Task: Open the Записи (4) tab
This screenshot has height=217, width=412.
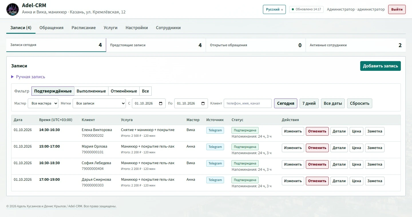Action: 21,28
